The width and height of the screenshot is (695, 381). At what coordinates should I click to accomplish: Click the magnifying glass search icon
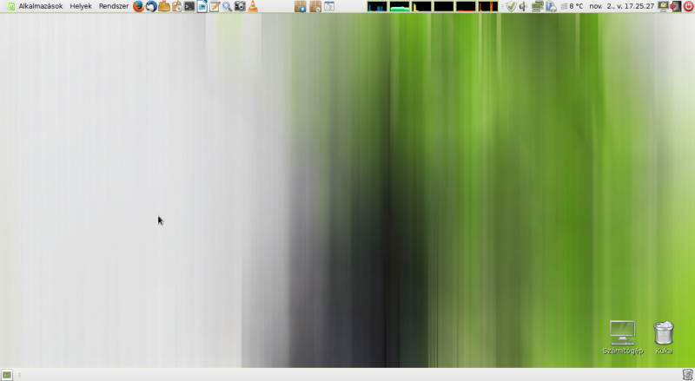pos(227,6)
